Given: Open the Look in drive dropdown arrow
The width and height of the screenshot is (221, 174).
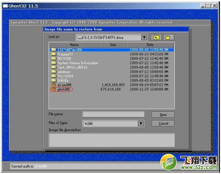Looking at the screenshot, I should pos(144,37).
